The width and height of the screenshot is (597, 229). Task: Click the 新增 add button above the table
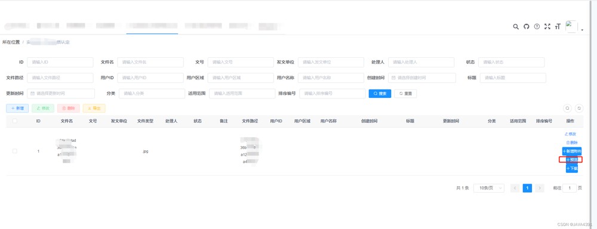(x=17, y=109)
